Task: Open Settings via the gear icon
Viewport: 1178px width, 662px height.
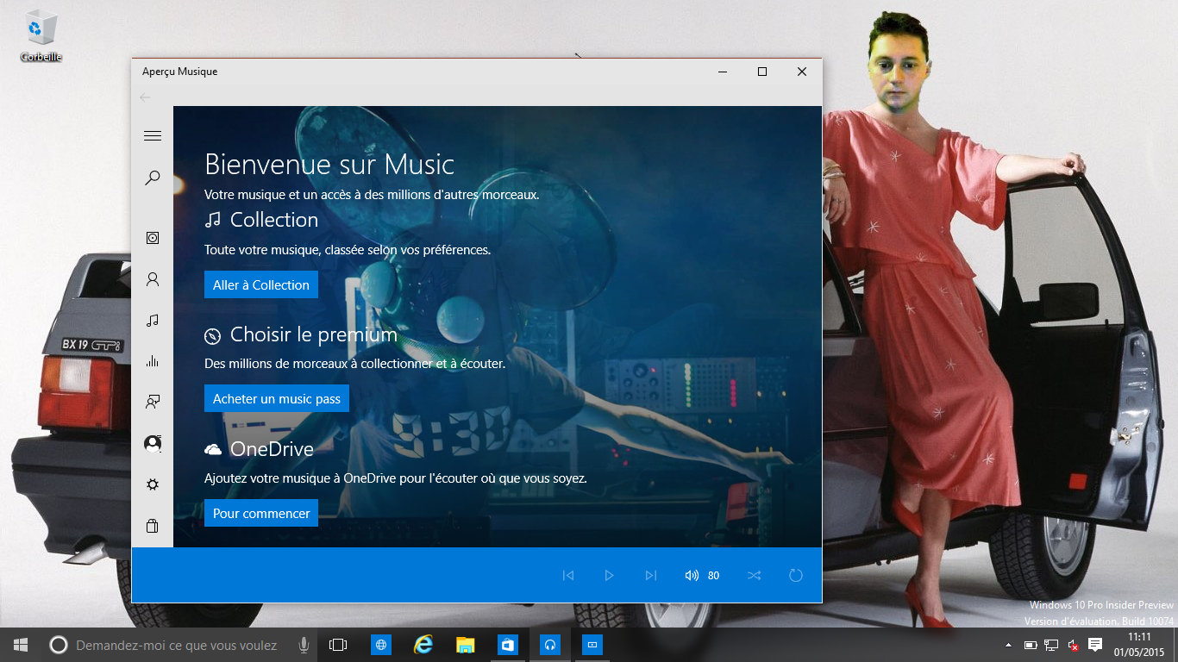Action: (153, 484)
